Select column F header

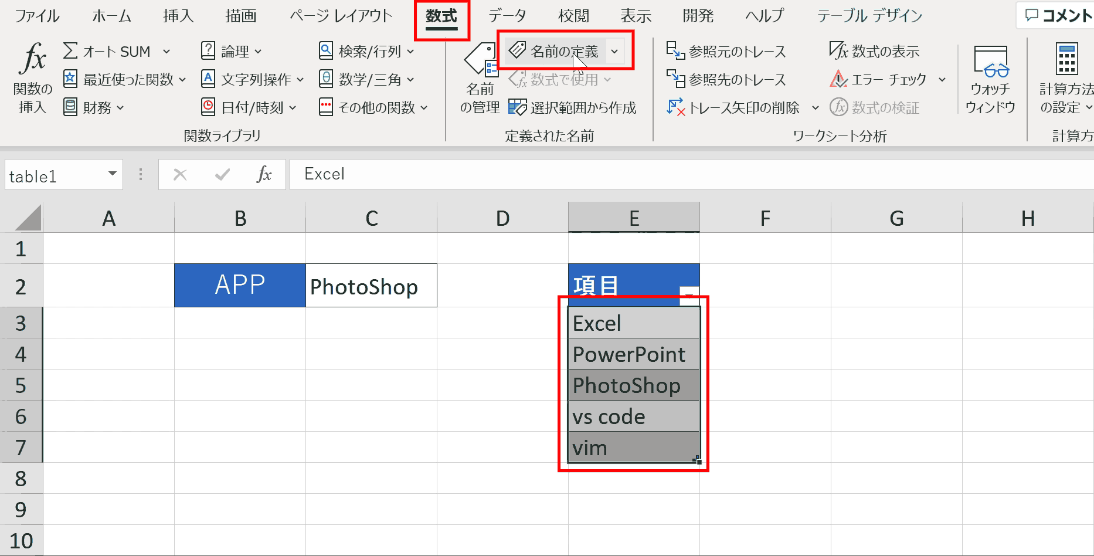click(765, 218)
